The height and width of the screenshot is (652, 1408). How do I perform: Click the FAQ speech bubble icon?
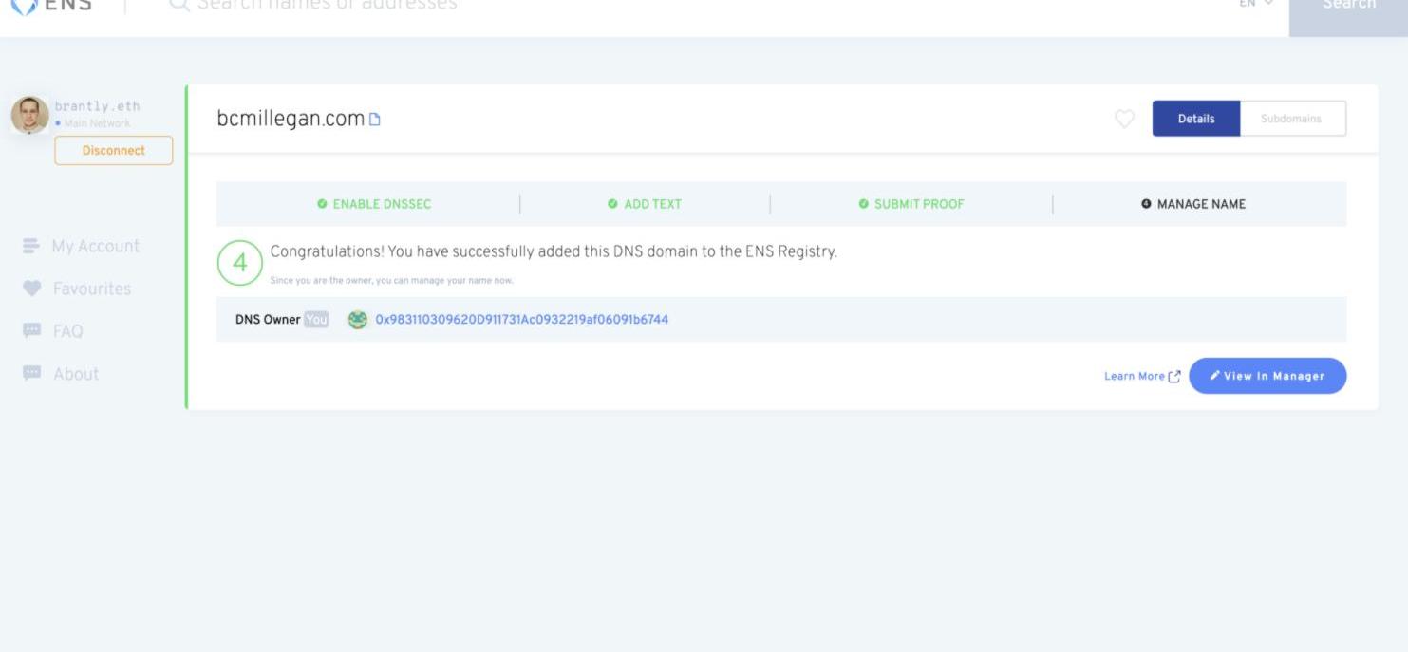coord(31,331)
